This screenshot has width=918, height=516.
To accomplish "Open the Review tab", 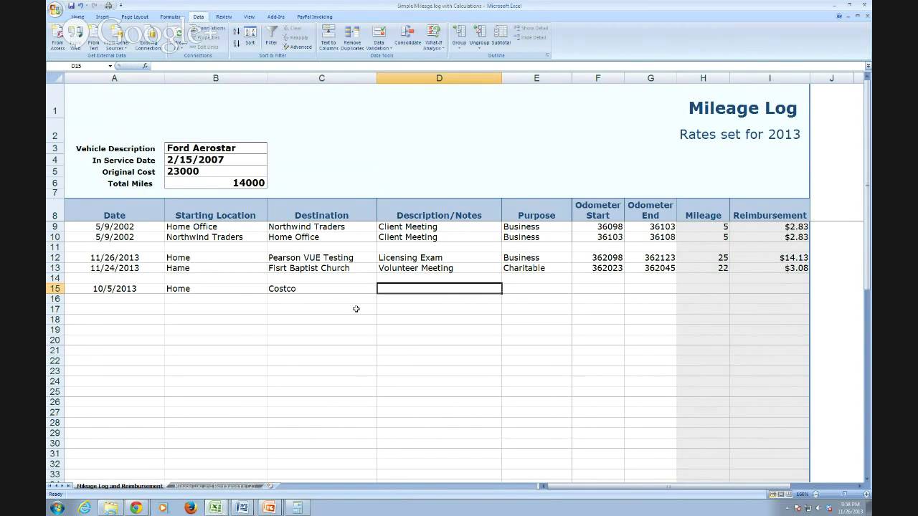I will coord(224,16).
